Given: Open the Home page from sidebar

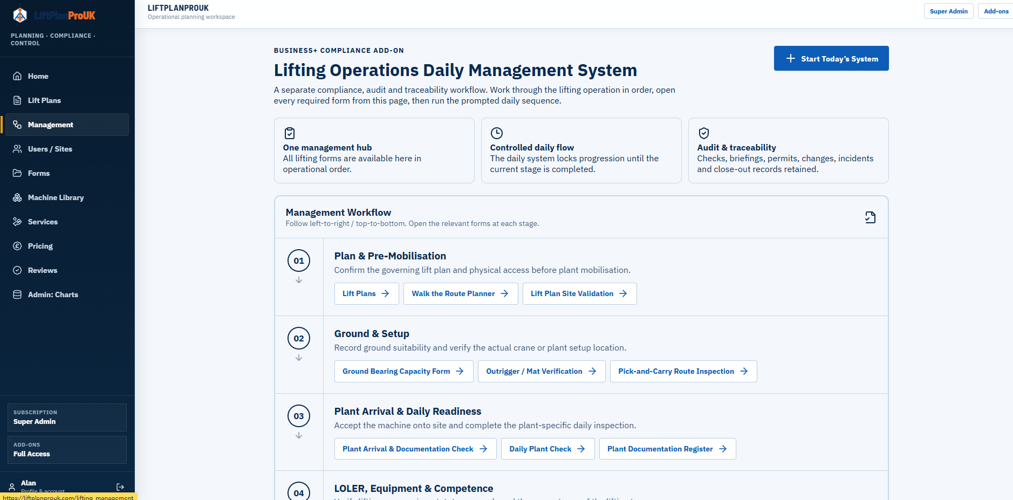Looking at the screenshot, I should (x=67, y=76).
